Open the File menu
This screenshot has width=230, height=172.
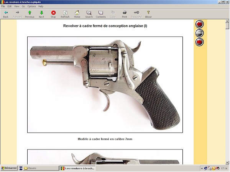click(x=3, y=6)
